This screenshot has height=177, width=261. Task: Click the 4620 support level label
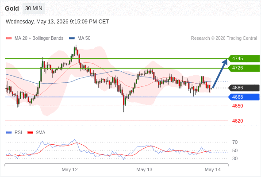pos(238,121)
